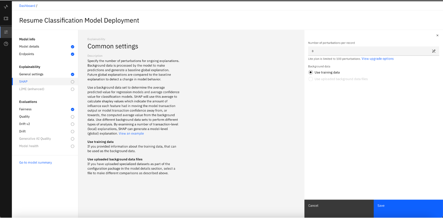Select Use uploaded background data files radio
Image resolution: width=443 pixels, height=218 pixels.
[311, 79]
